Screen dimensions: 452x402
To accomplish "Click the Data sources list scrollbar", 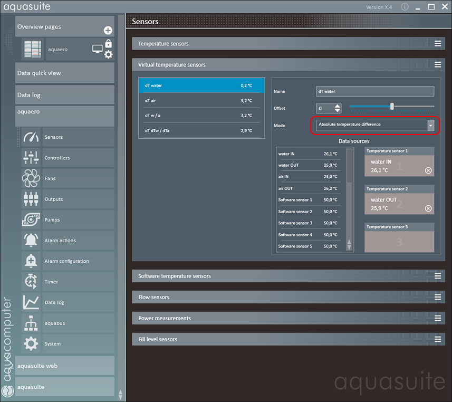I will coord(349,166).
